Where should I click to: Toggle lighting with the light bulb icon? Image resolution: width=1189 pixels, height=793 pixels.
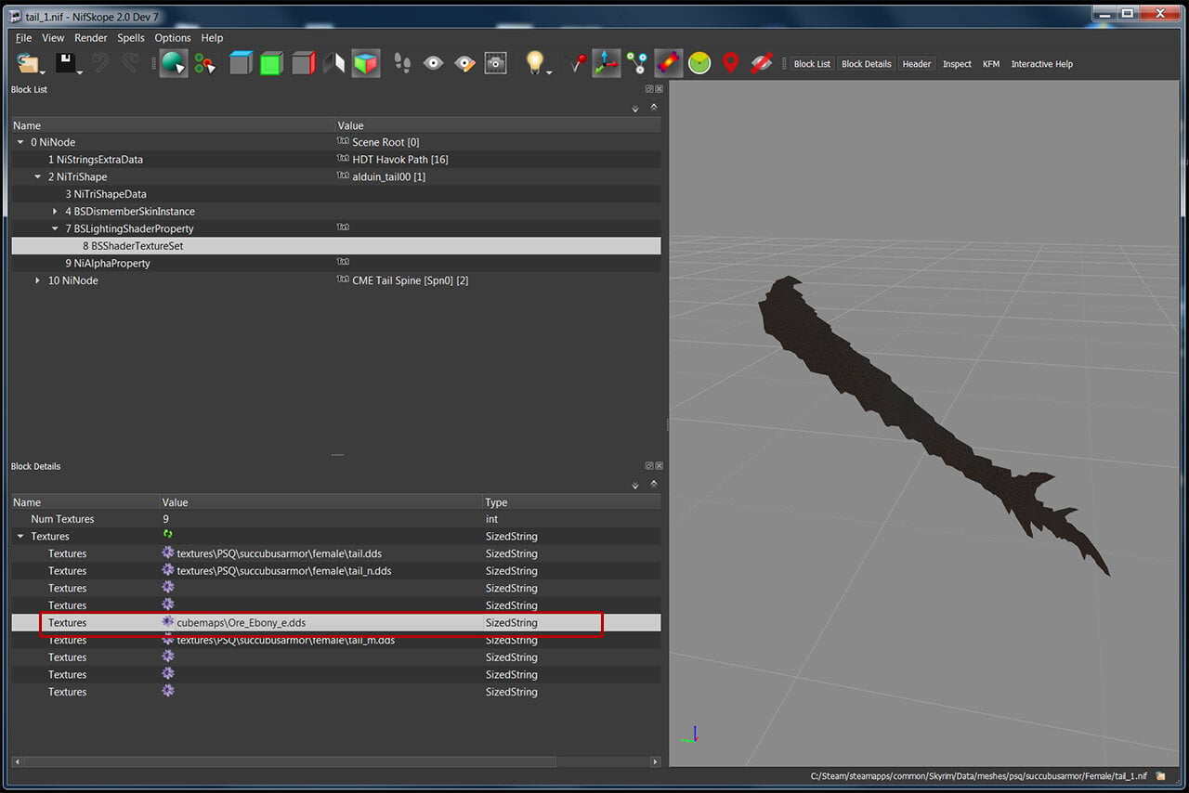point(534,62)
